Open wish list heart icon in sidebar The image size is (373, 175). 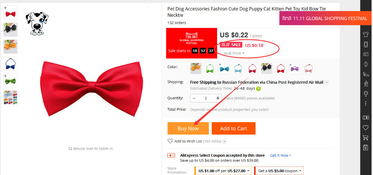[x=366, y=128]
